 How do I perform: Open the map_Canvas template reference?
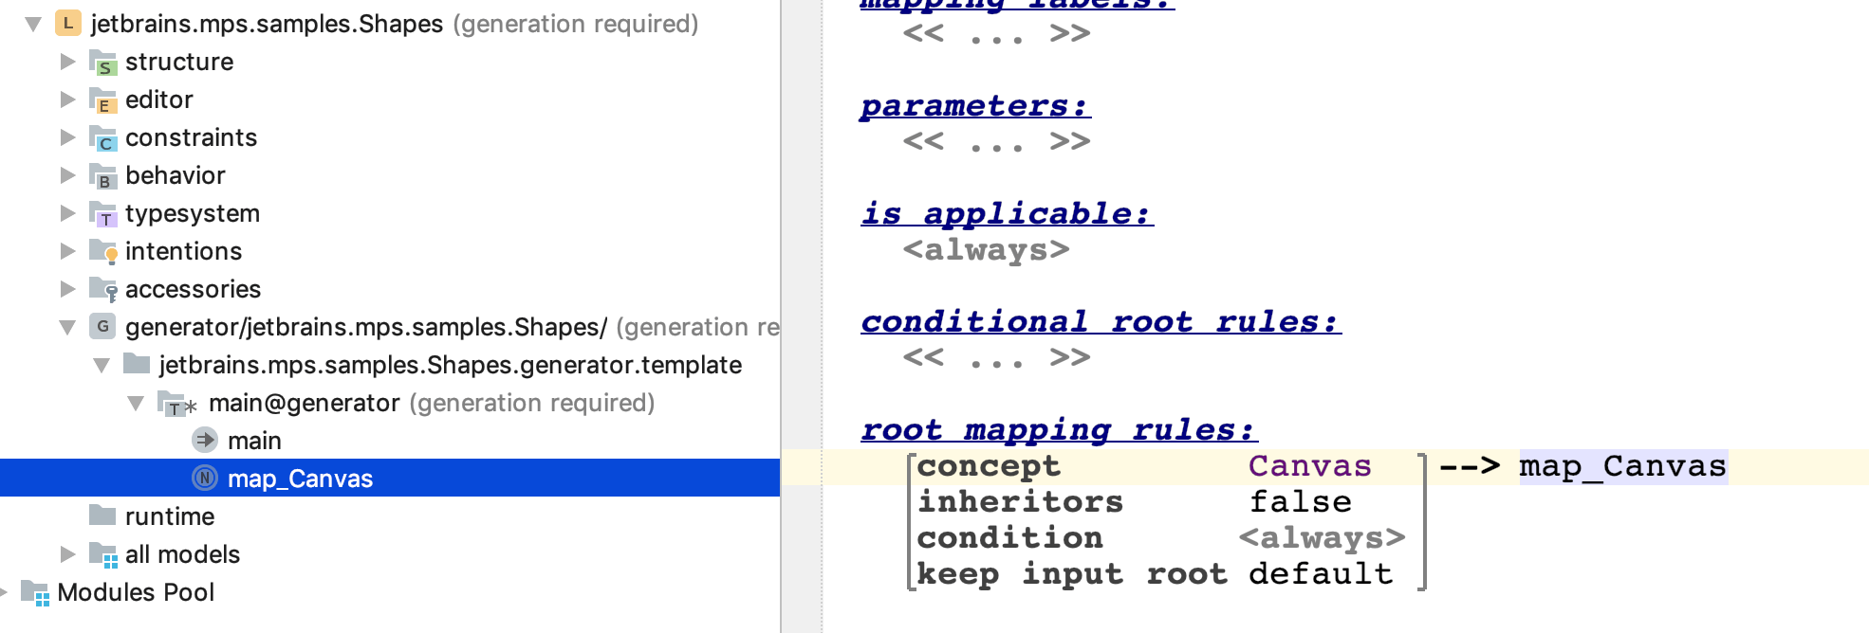point(1623,466)
